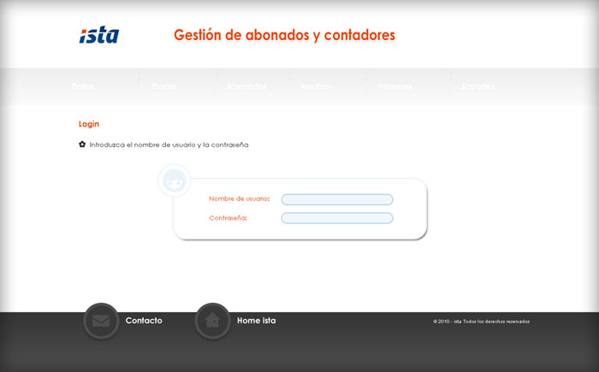This screenshot has width=599, height=372.
Task: Open the Contacto link in footer
Action: click(x=144, y=321)
